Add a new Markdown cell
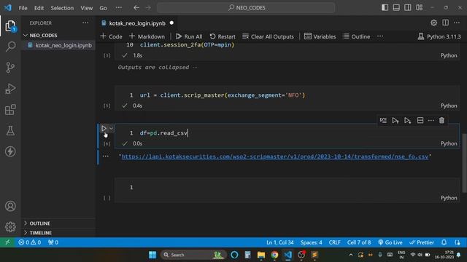Image resolution: width=467 pixels, height=262 pixels. coord(147,36)
